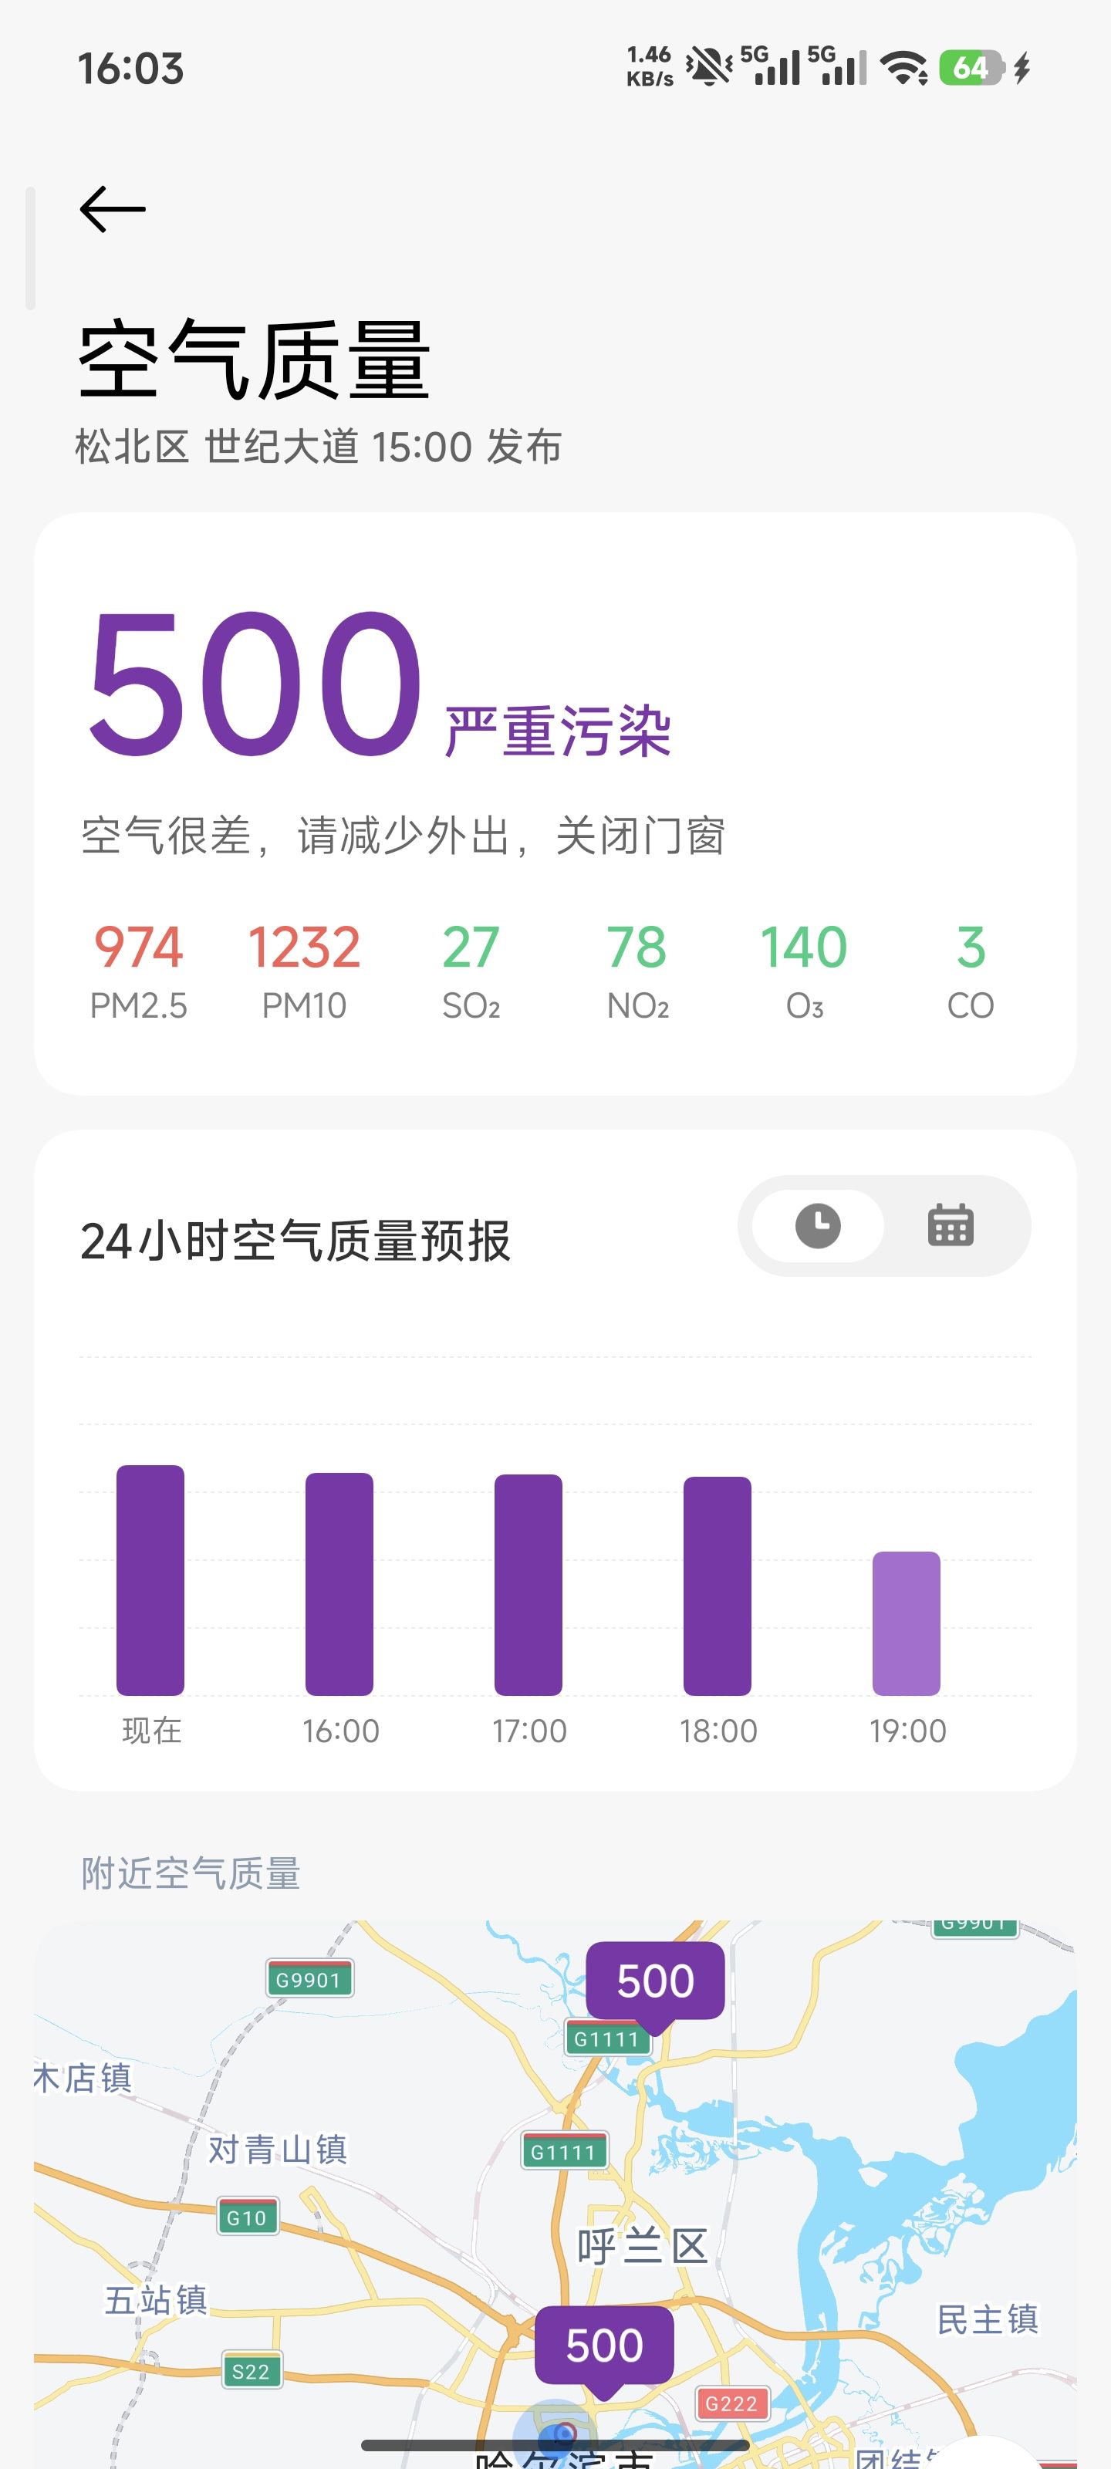Tap the battery indicator showing 64
The width and height of the screenshot is (1111, 2469).
972,67
